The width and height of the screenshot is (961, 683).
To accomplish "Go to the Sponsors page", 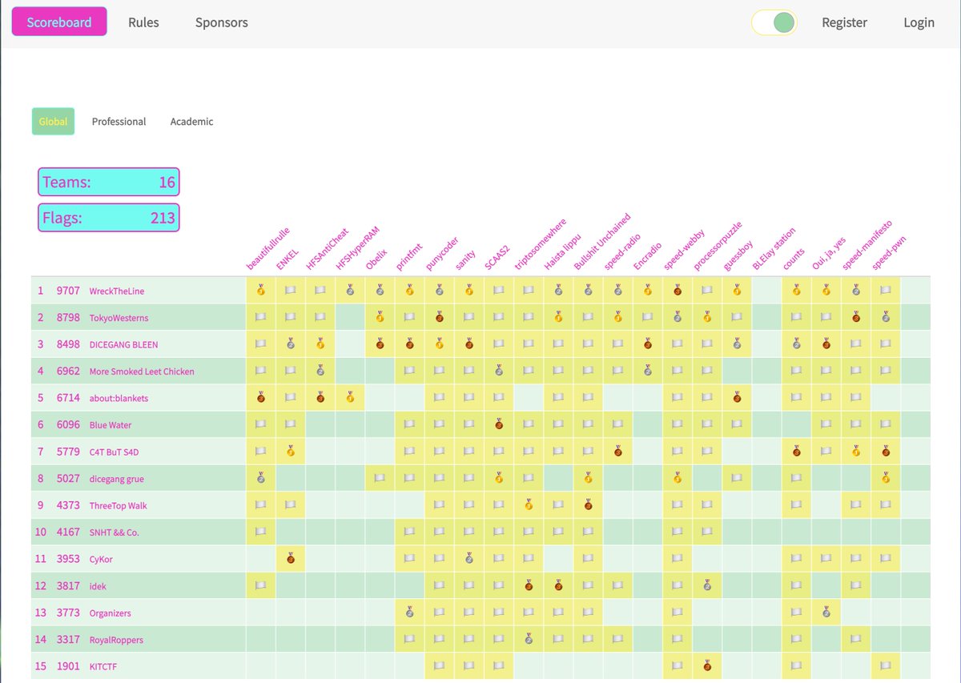I will click(x=222, y=22).
